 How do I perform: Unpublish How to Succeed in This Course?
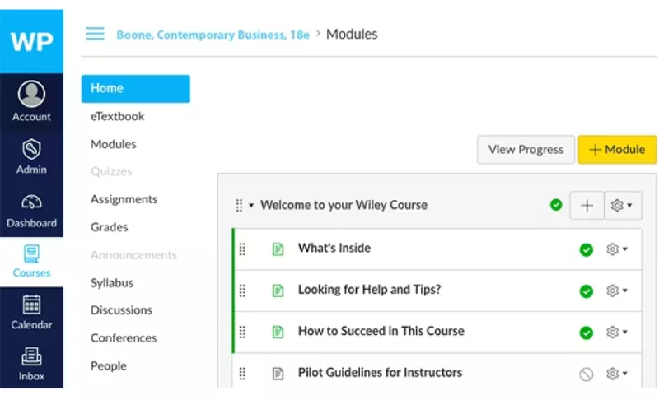586,333
